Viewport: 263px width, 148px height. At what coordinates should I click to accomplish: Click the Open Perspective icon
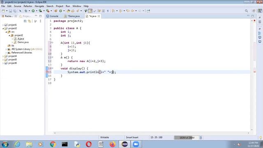click(254, 11)
